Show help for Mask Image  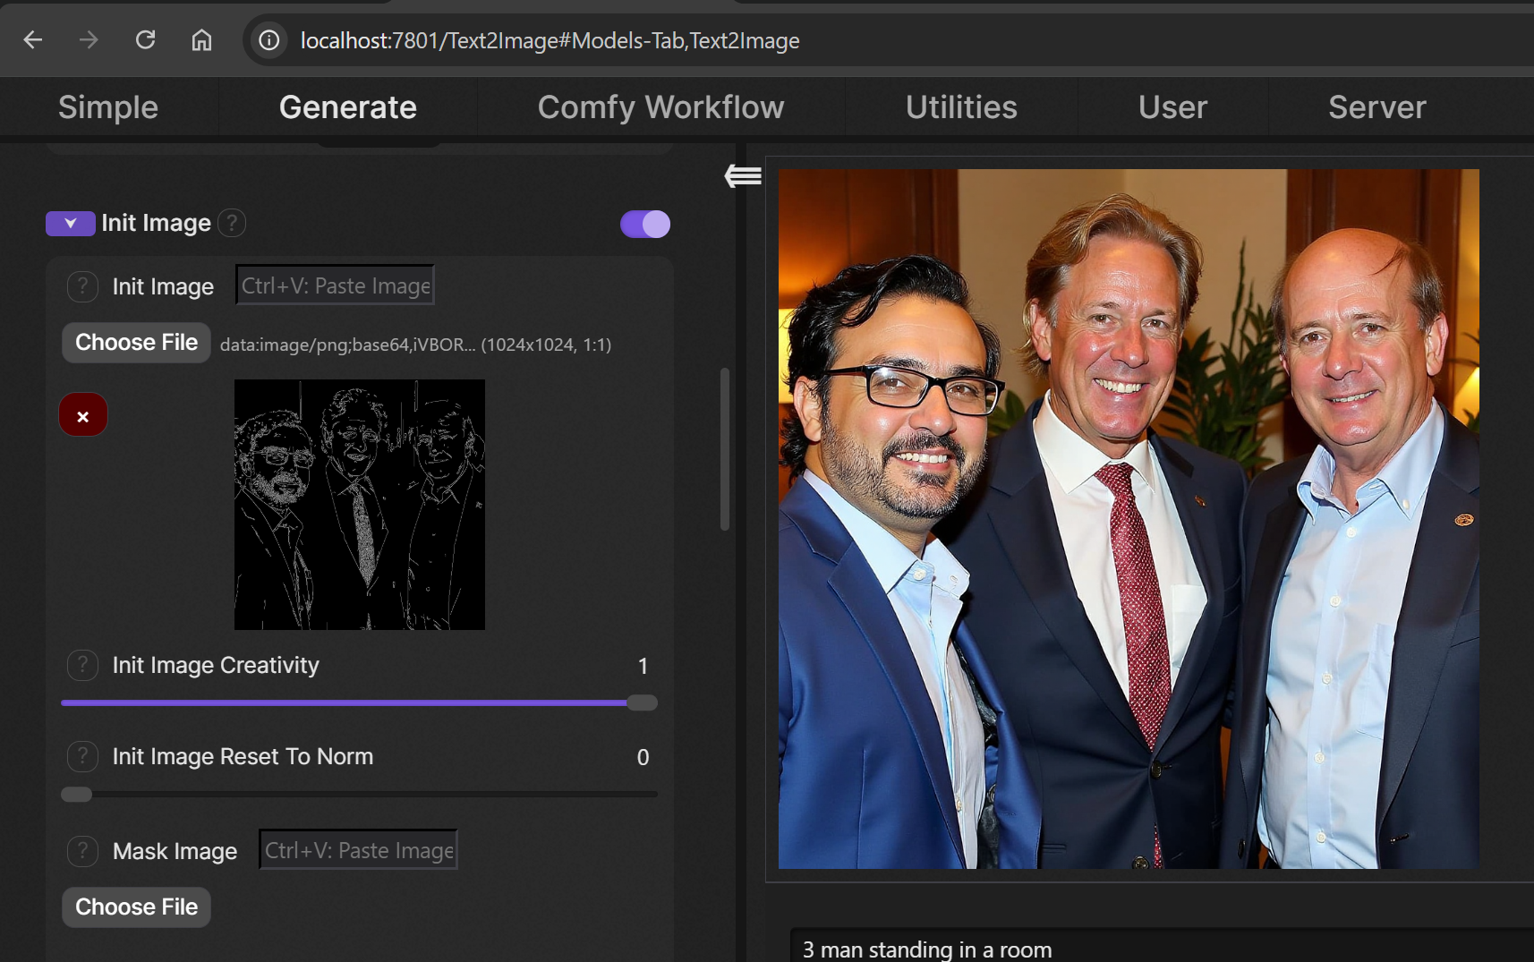pyautogui.click(x=82, y=851)
